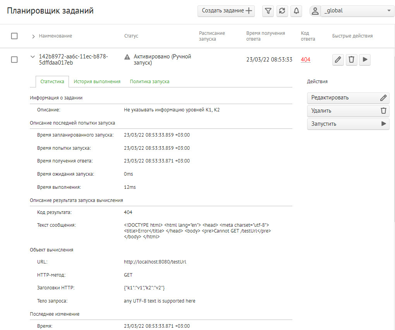Click the trash quick-action icon in the row
The width and height of the screenshot is (395, 330).
point(351,60)
